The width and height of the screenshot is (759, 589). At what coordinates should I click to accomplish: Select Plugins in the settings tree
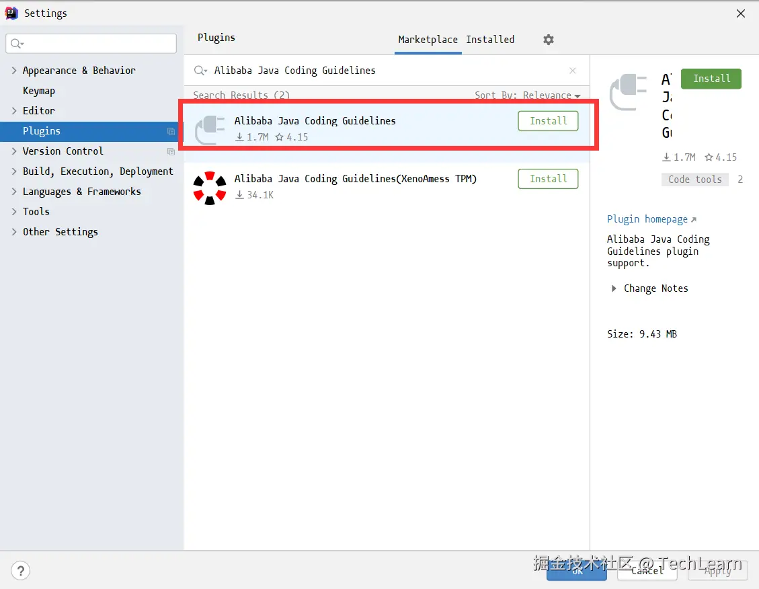click(x=91, y=131)
